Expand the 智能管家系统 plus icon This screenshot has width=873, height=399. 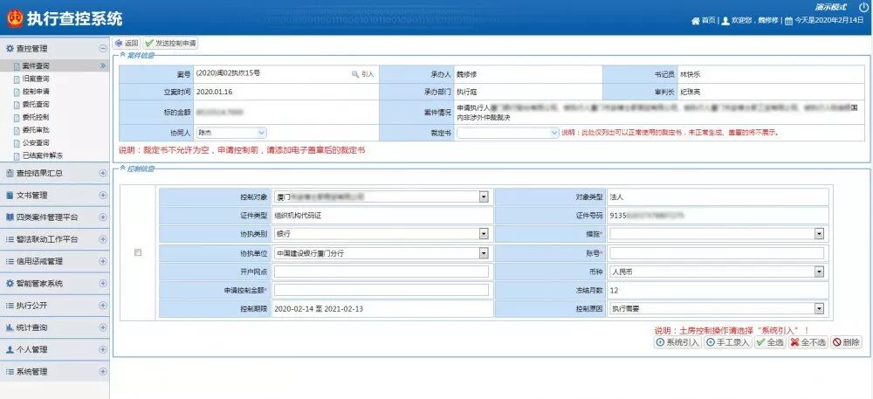point(102,283)
